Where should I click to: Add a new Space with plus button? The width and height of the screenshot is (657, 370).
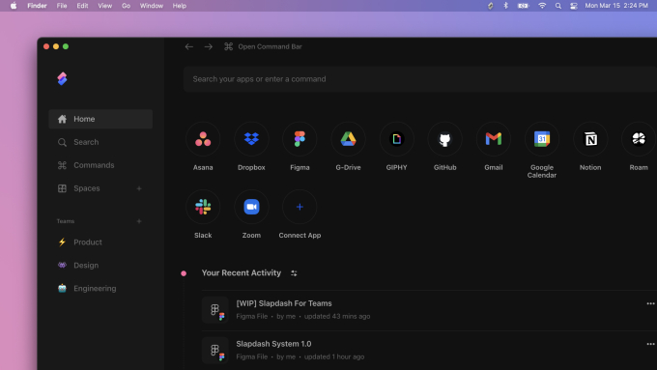(x=139, y=188)
